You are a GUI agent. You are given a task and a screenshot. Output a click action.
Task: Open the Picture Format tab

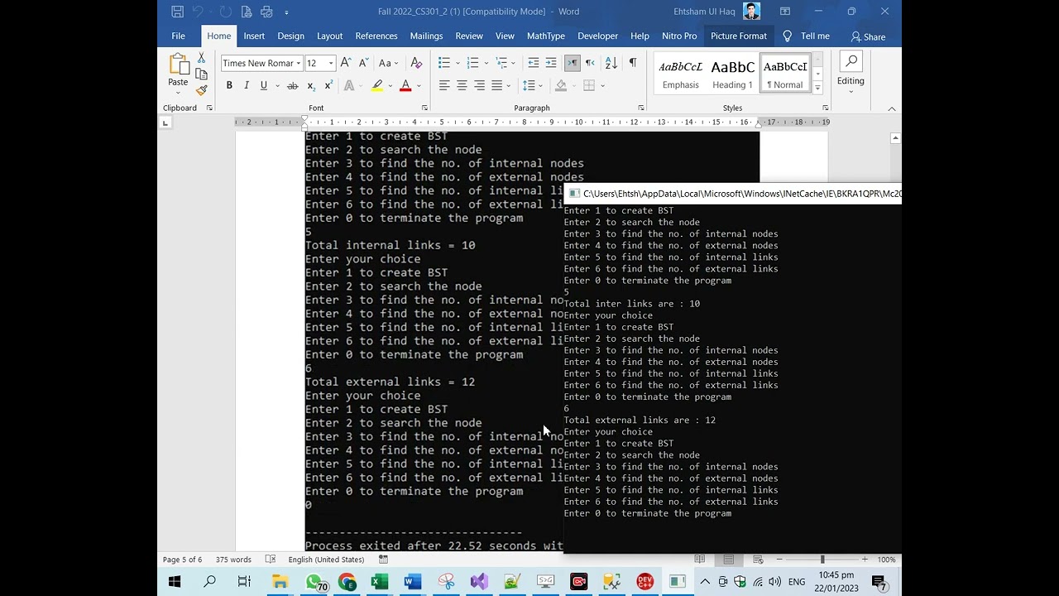(x=739, y=36)
